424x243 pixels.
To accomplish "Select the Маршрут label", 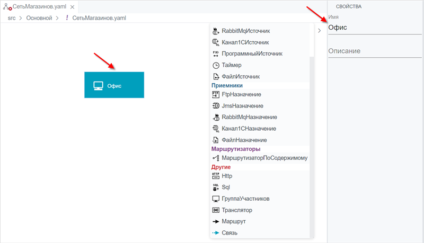I will tap(234, 221).
